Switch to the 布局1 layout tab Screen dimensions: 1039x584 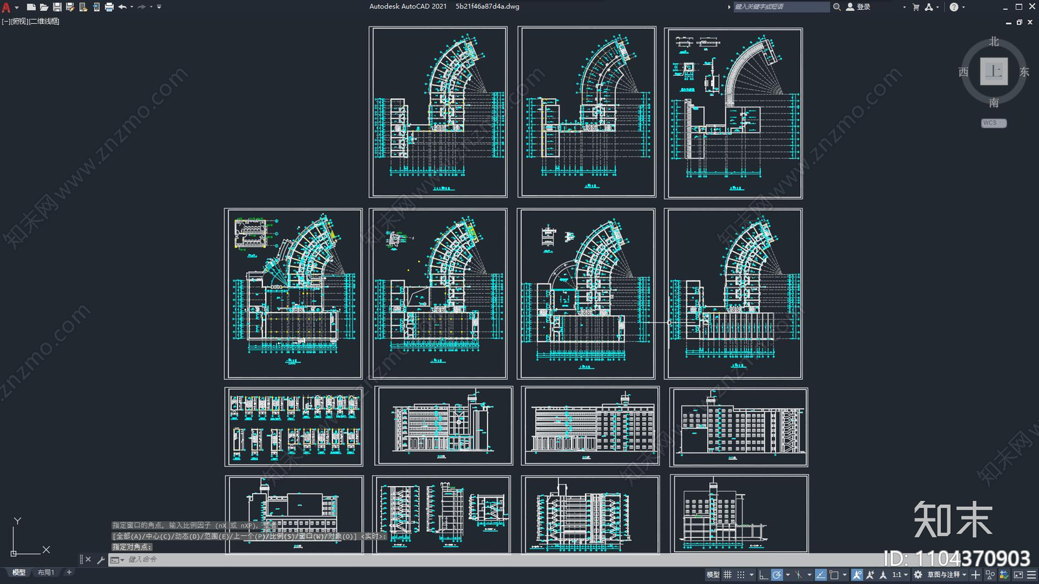click(x=45, y=572)
